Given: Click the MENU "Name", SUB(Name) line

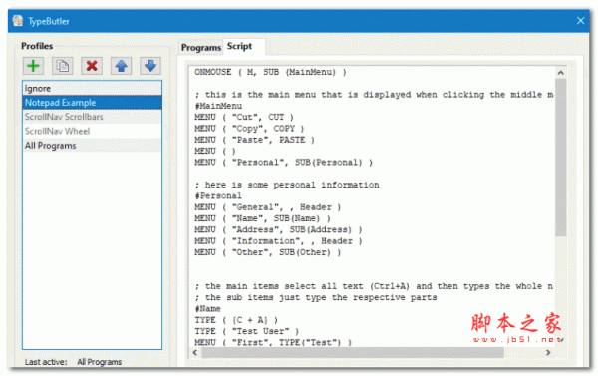Looking at the screenshot, I should tap(263, 218).
